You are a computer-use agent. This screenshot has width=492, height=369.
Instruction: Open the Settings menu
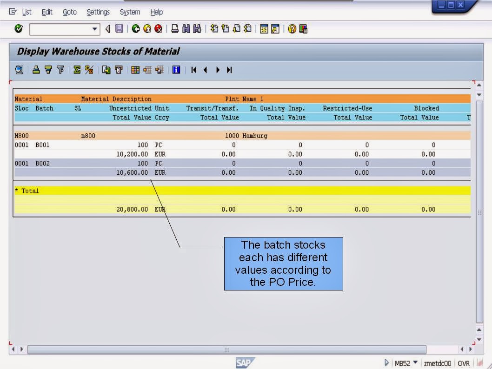[x=98, y=12]
